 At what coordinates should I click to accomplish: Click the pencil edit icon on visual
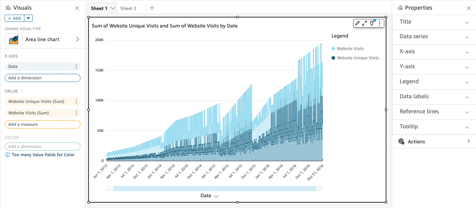point(357,23)
